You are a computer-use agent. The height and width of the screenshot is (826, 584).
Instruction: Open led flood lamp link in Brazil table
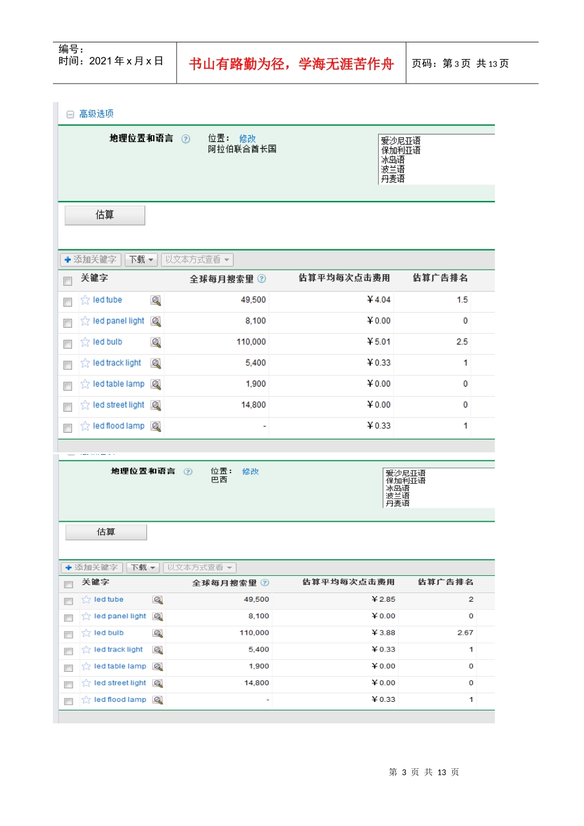tap(120, 699)
